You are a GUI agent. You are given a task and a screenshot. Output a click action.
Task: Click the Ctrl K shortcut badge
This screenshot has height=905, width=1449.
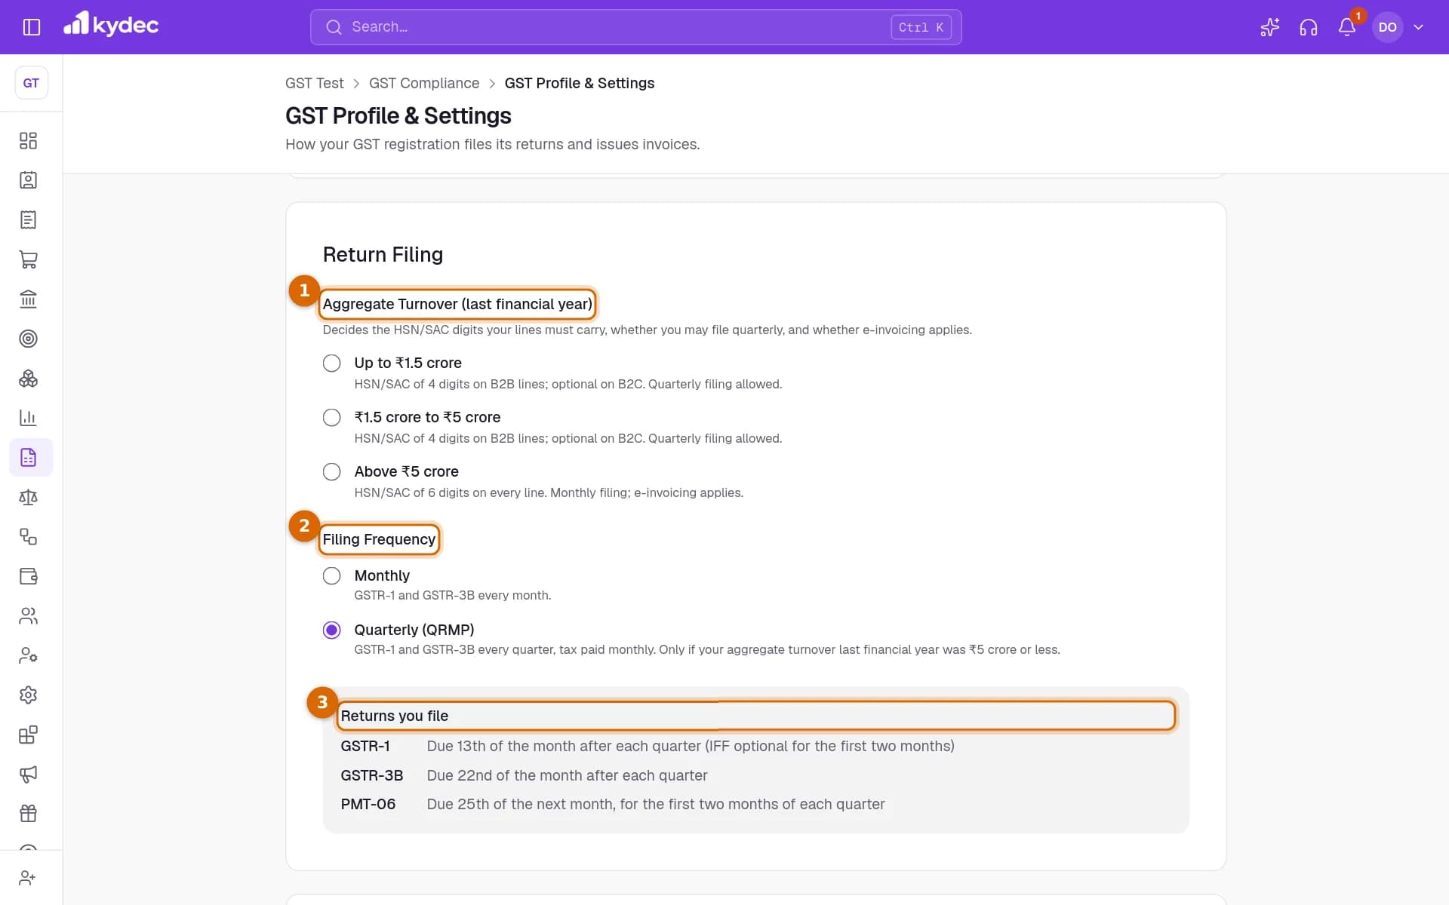pyautogui.click(x=921, y=27)
